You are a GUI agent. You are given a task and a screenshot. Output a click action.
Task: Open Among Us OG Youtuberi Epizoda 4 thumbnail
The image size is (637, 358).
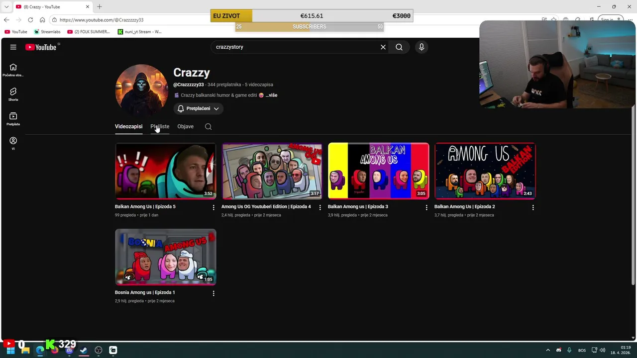tap(272, 171)
